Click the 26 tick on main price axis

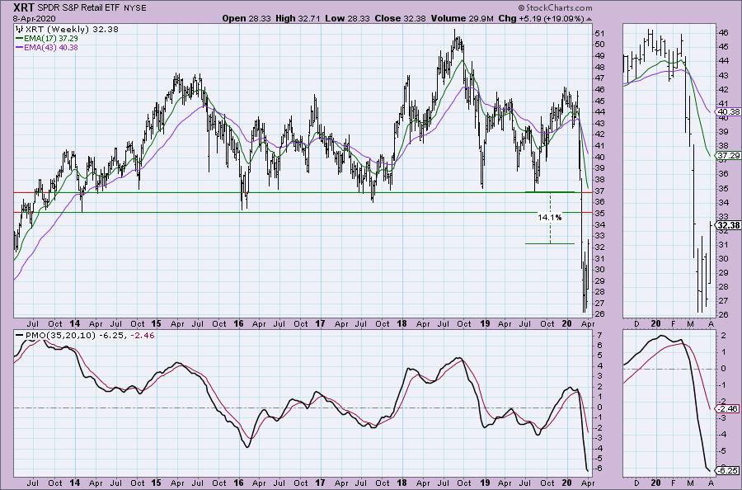pyautogui.click(x=599, y=314)
